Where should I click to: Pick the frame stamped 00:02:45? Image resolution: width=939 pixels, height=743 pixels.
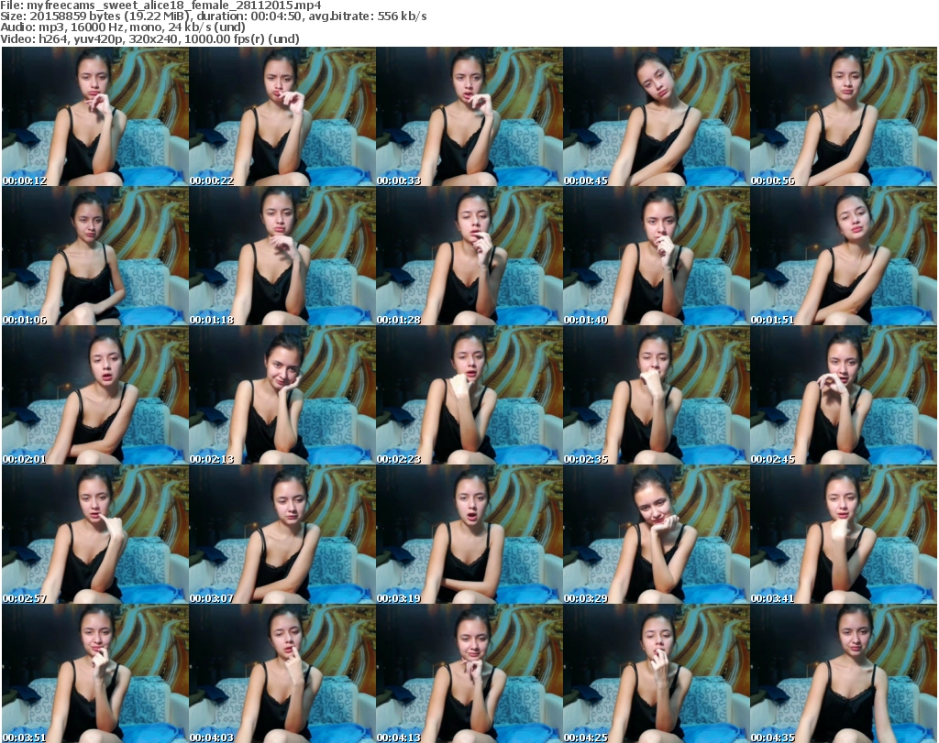coord(844,396)
